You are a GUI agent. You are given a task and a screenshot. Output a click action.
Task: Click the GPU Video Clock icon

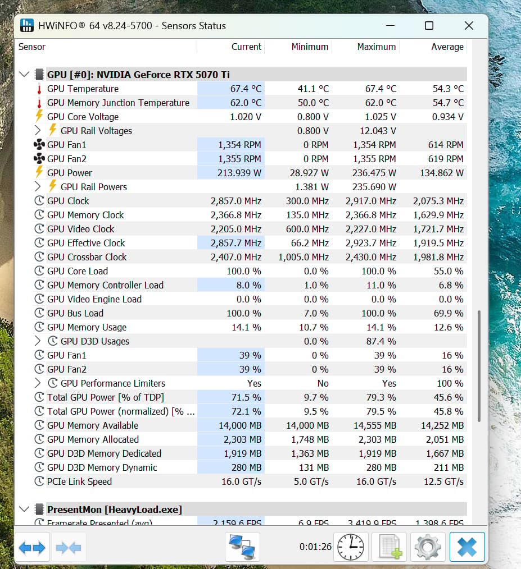(x=39, y=228)
